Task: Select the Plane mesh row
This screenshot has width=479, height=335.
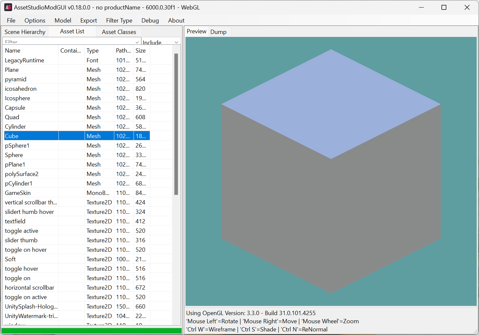Action: [77, 70]
